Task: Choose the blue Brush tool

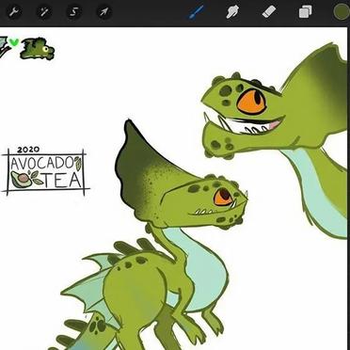Action: coord(196,12)
